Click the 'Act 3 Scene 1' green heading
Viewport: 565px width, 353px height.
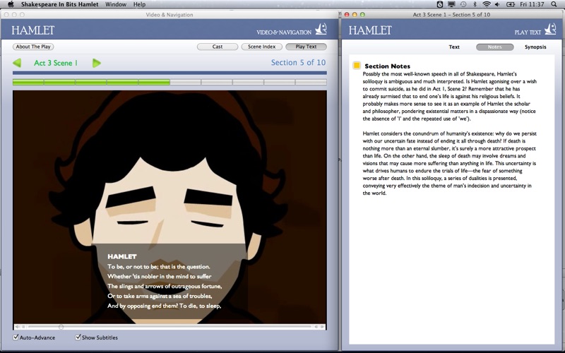tap(56, 63)
